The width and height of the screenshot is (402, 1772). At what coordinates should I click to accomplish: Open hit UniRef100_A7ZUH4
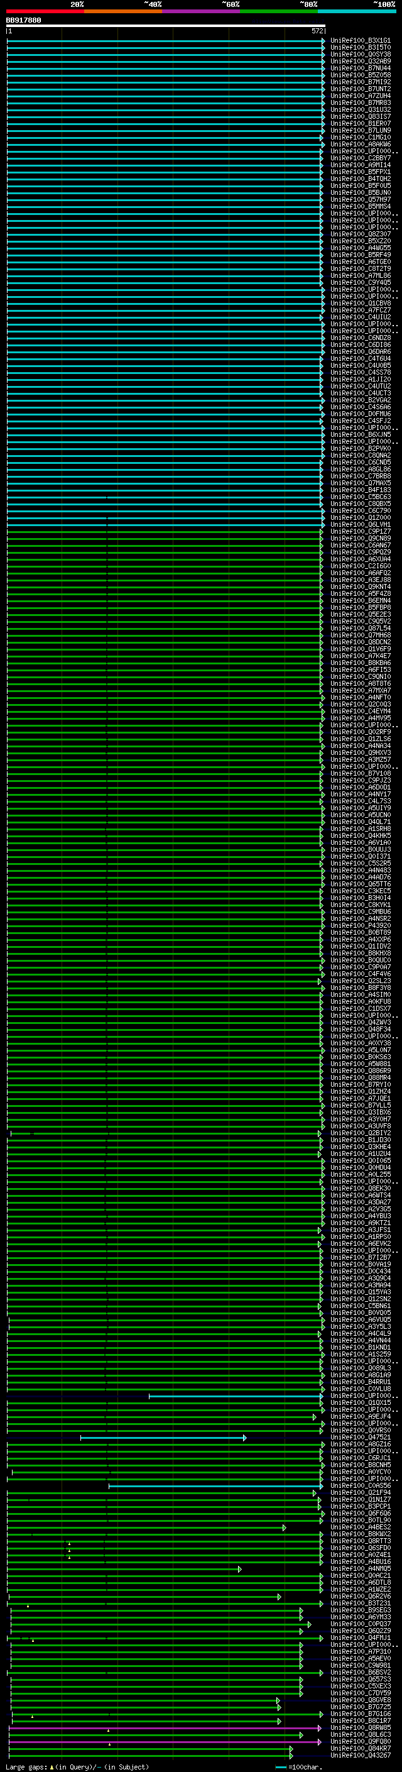(x=361, y=96)
